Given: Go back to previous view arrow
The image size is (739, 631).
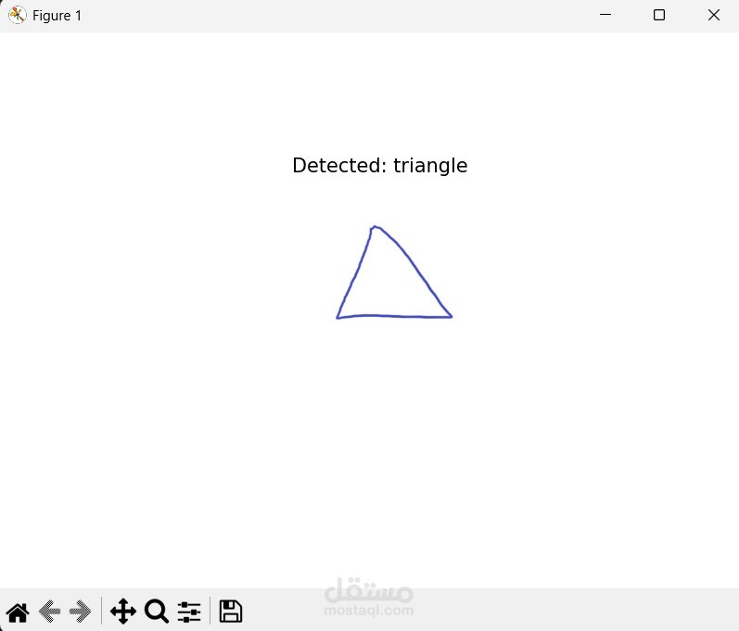Looking at the screenshot, I should tap(49, 612).
